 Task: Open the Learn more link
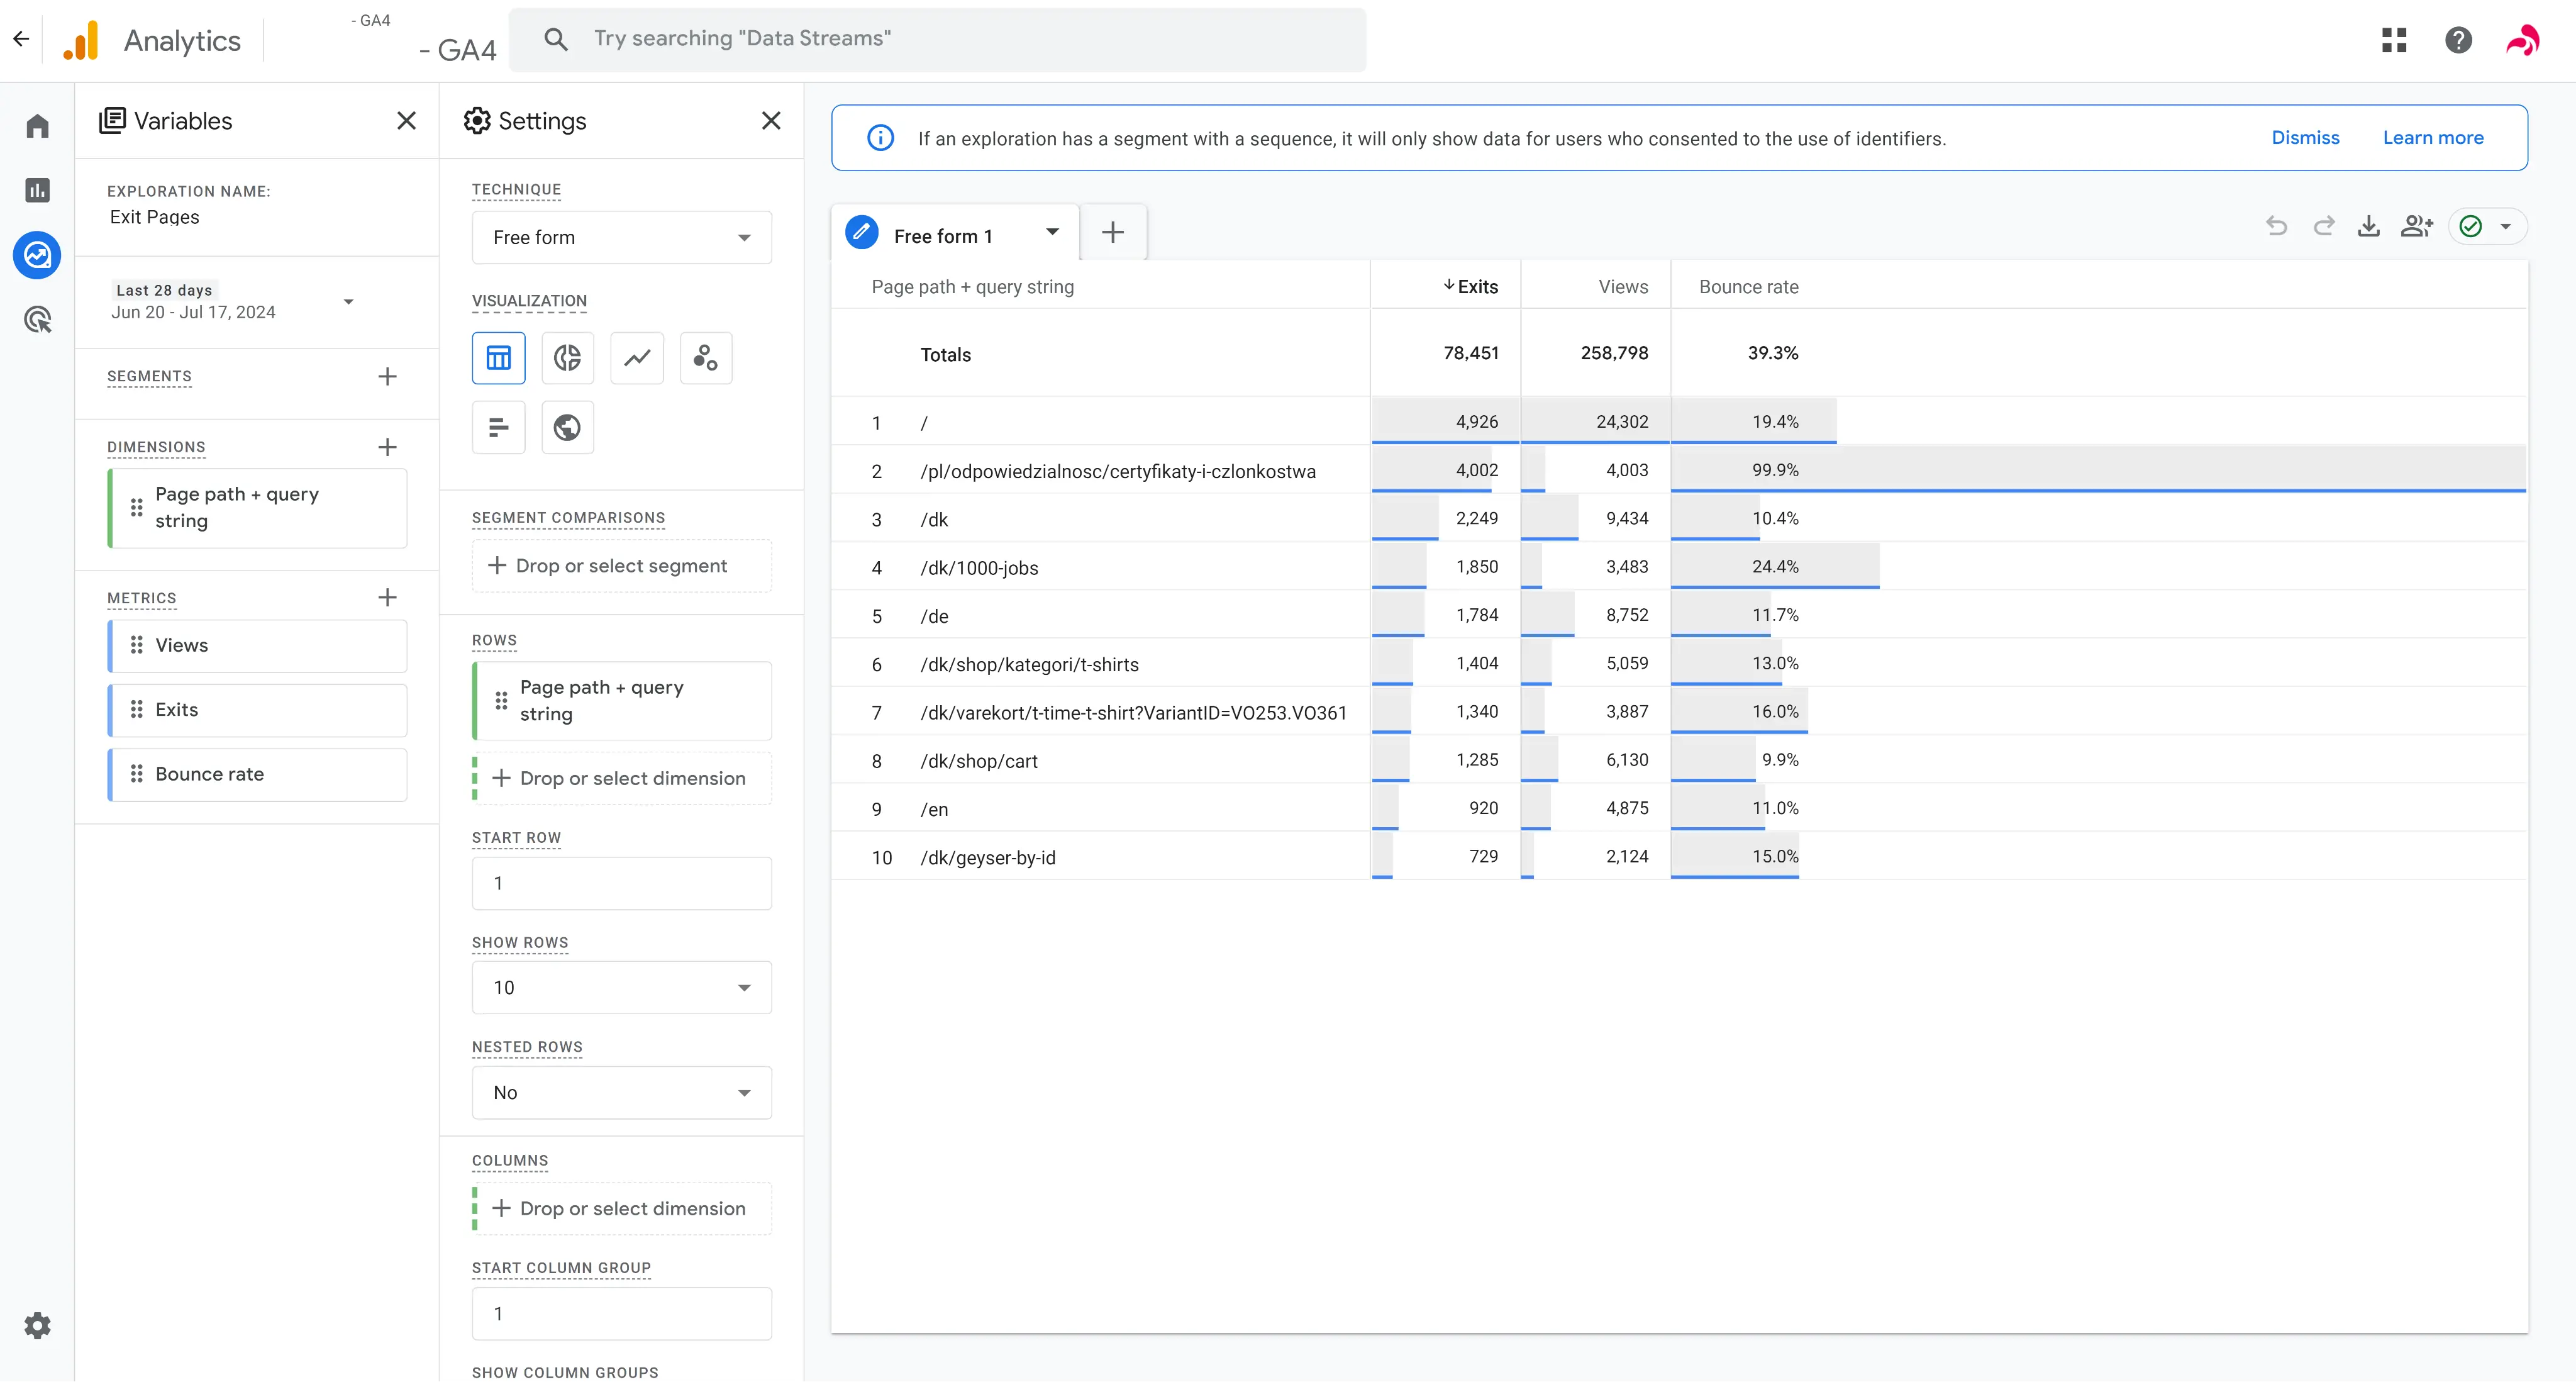2433,138
